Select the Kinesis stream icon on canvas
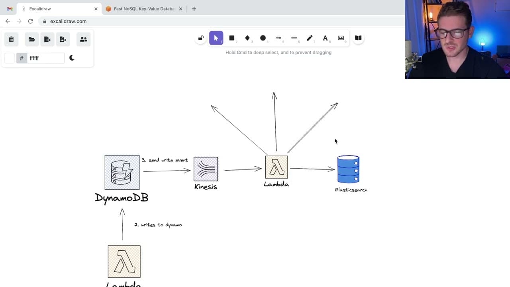510x287 pixels. tap(206, 169)
